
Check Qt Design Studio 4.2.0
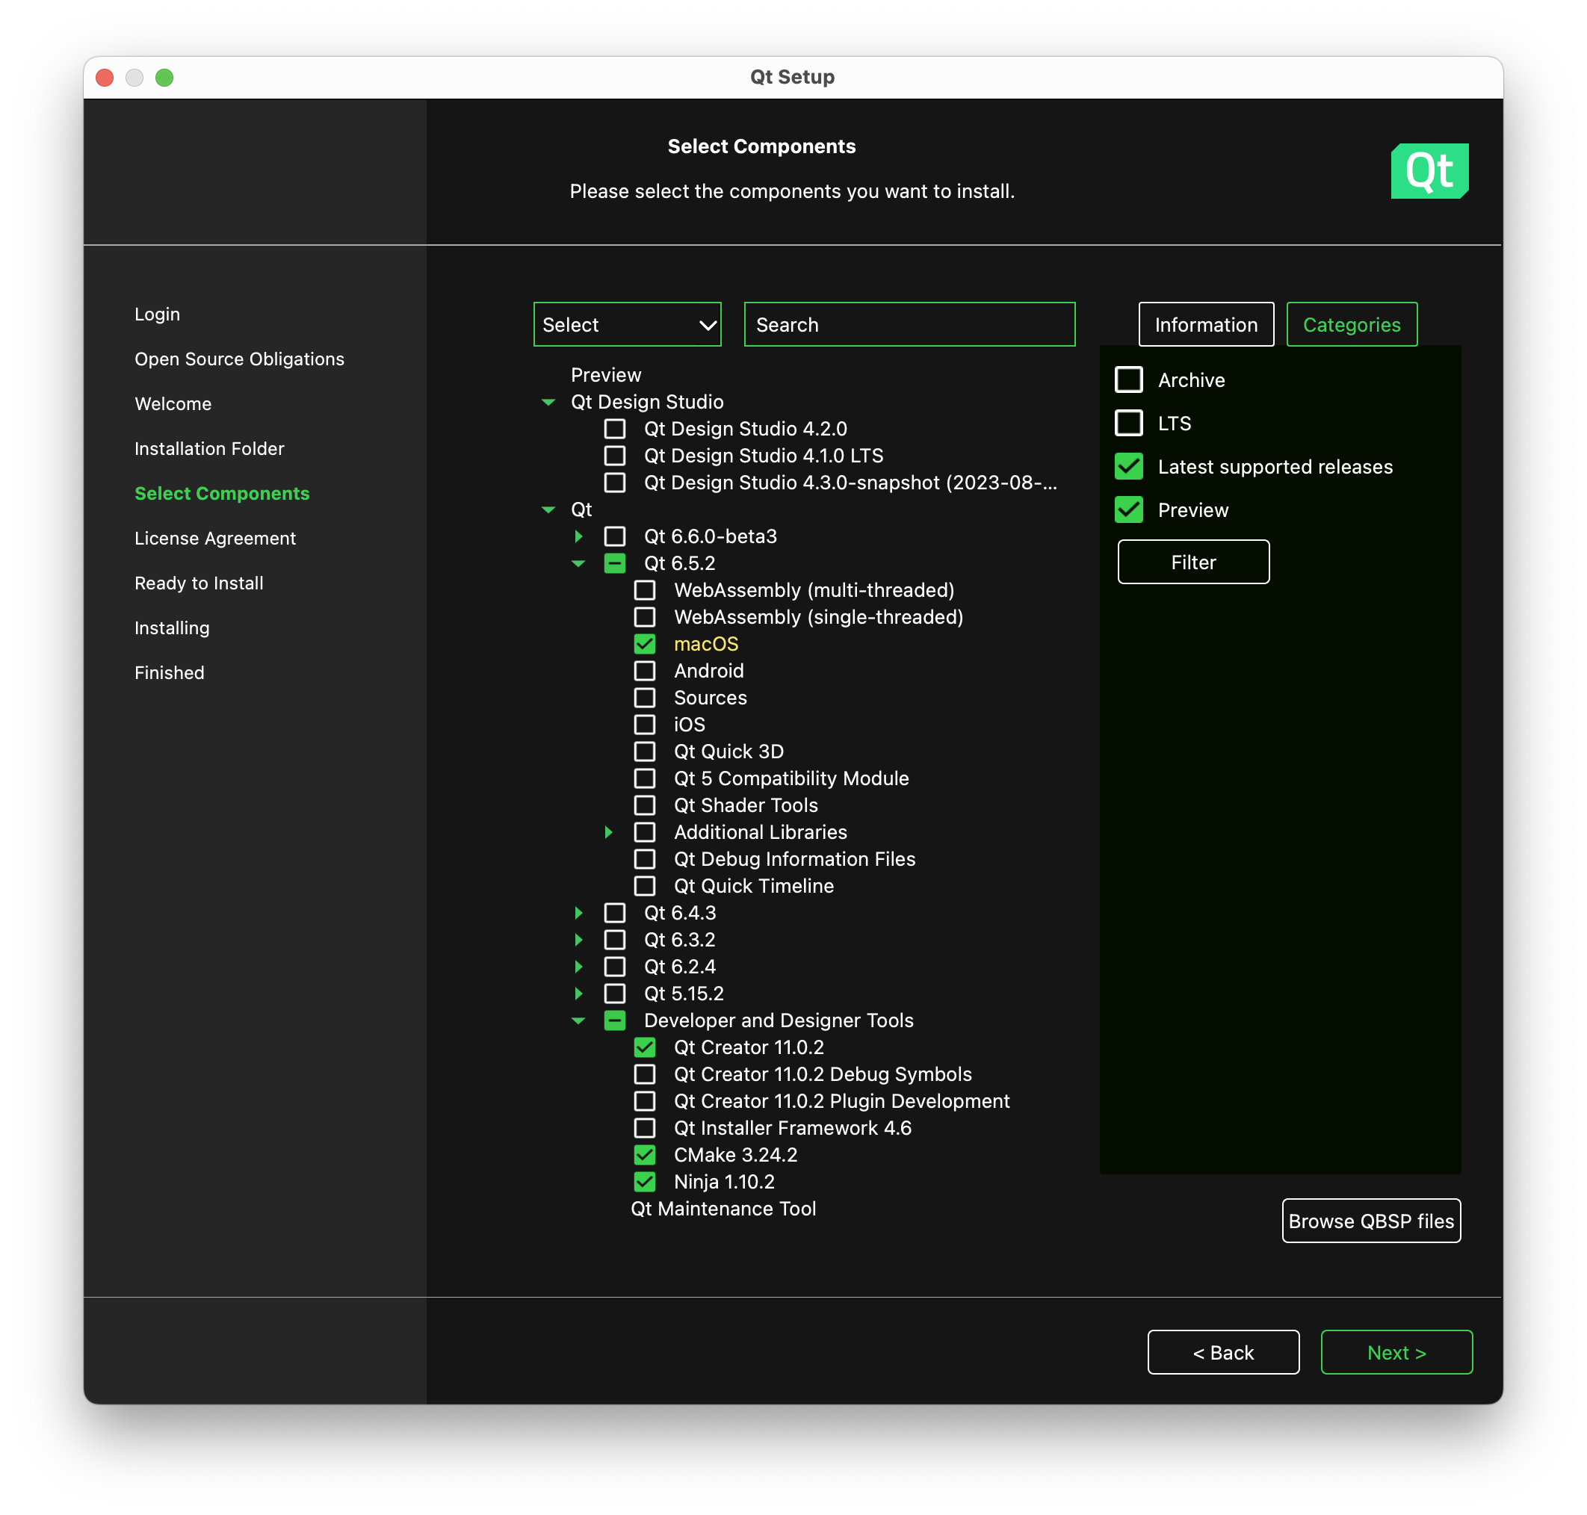pos(615,429)
